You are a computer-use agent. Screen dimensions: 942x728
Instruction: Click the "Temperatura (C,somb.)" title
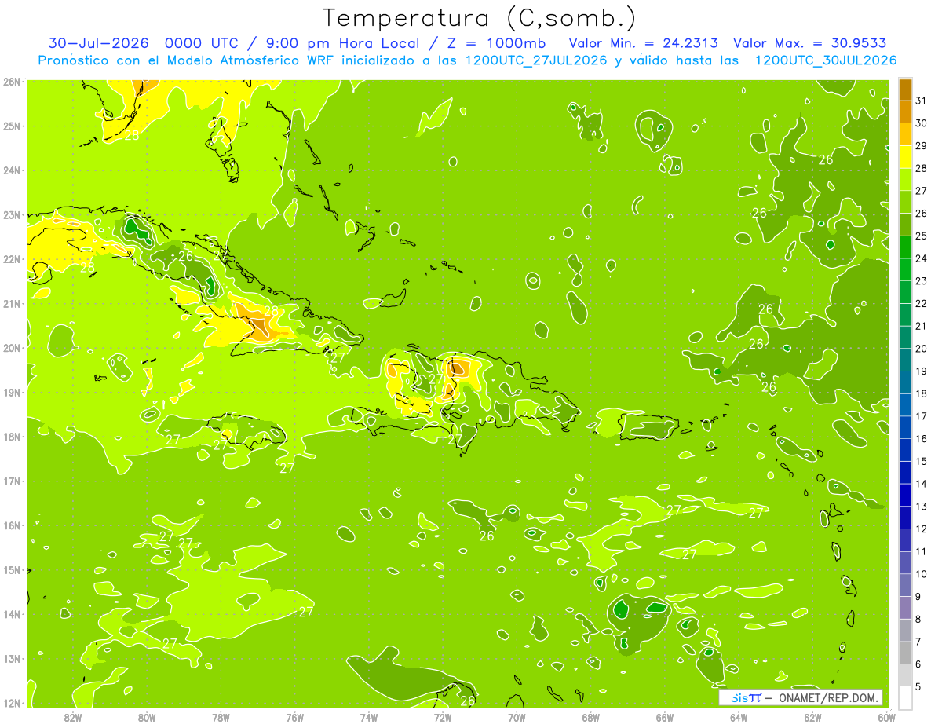click(479, 18)
